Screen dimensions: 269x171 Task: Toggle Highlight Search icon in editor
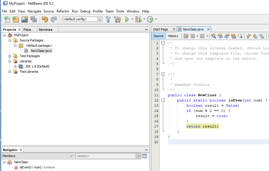click(x=233, y=36)
